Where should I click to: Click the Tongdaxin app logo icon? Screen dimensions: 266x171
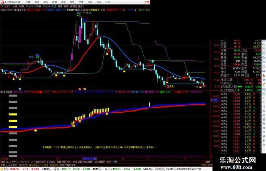(x=2, y=2)
